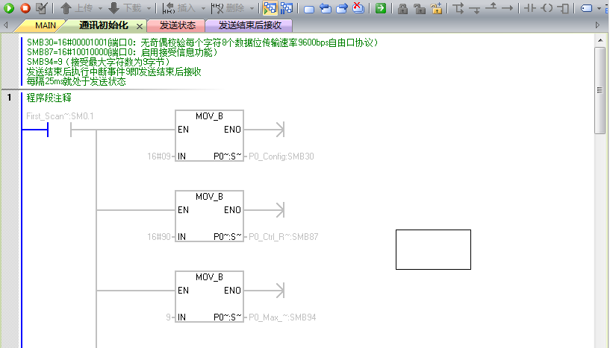610x348 pixels.
Task: Close the 通讯初始化 tab
Action: (140, 26)
